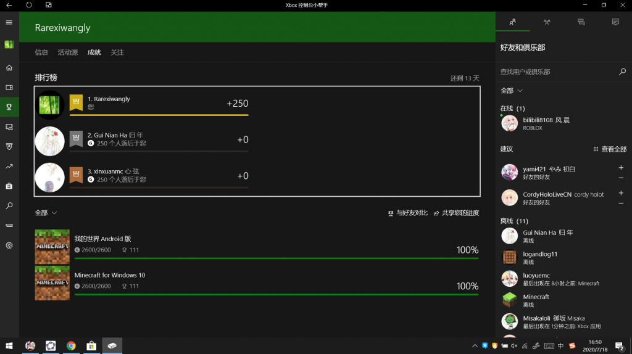632x354 pixels.
Task: Open Settings gear in sidebar
Action: click(9, 245)
